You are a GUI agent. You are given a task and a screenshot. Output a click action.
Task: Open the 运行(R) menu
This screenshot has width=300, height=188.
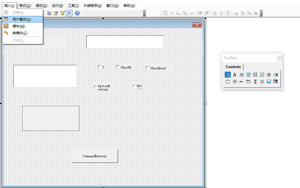57,5
